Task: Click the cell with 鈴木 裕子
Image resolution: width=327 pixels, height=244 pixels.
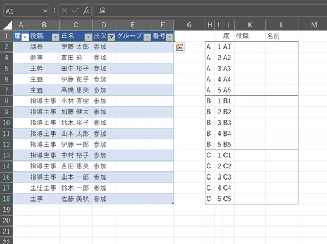Action: click(76, 123)
